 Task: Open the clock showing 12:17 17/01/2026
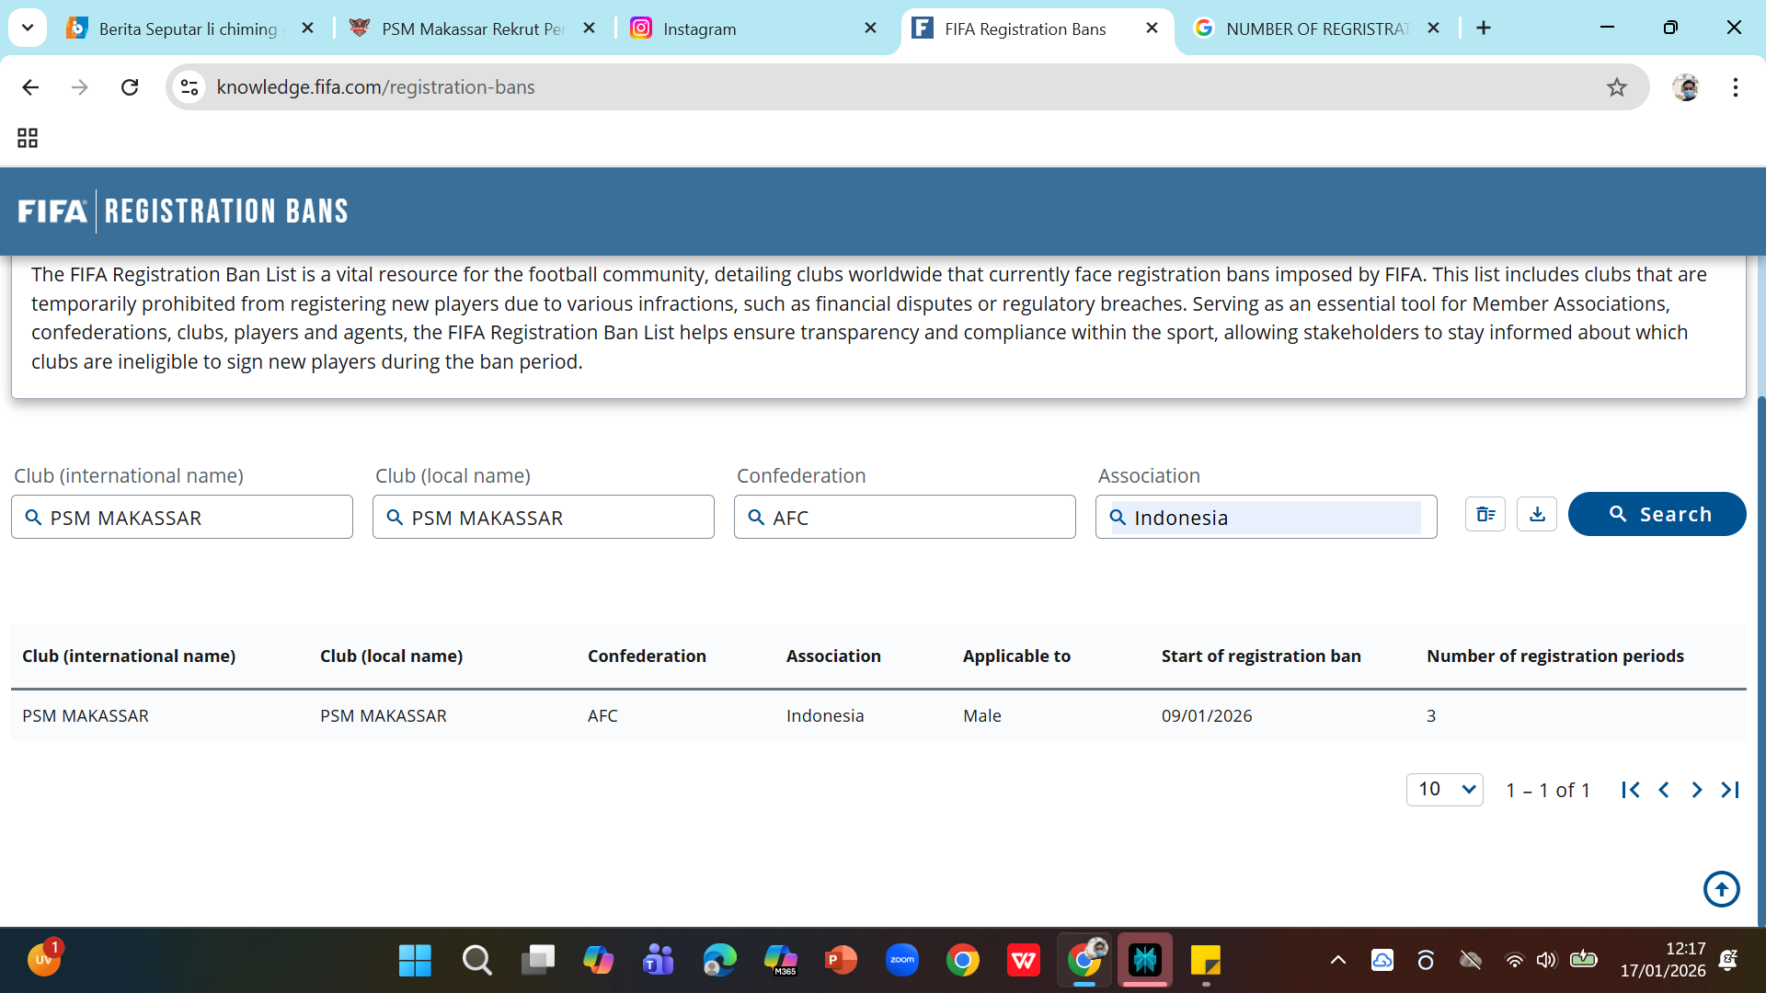tap(1663, 960)
